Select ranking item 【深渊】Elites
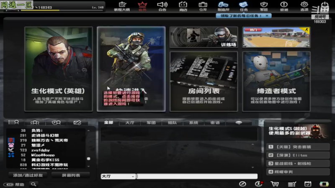Viewport: 335px width, 188px height. pyautogui.click(x=298, y=155)
